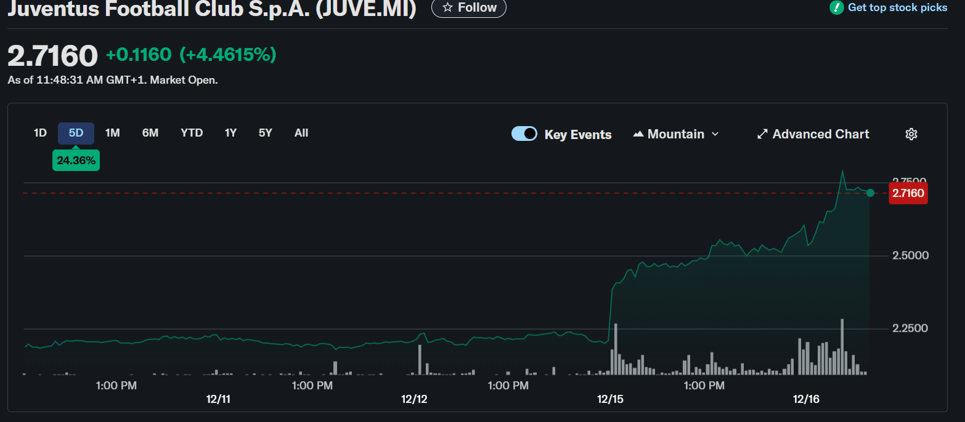Image resolution: width=965 pixels, height=422 pixels.
Task: Click the Mountain chart style icon
Action: coord(638,133)
